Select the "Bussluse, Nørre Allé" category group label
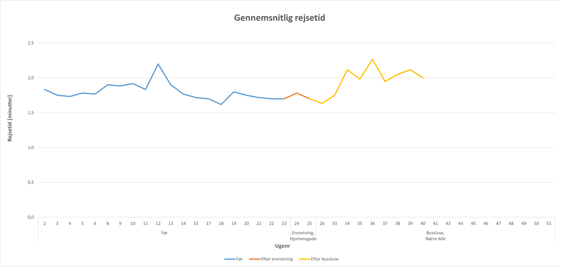The height and width of the screenshot is (267, 561). click(435, 236)
